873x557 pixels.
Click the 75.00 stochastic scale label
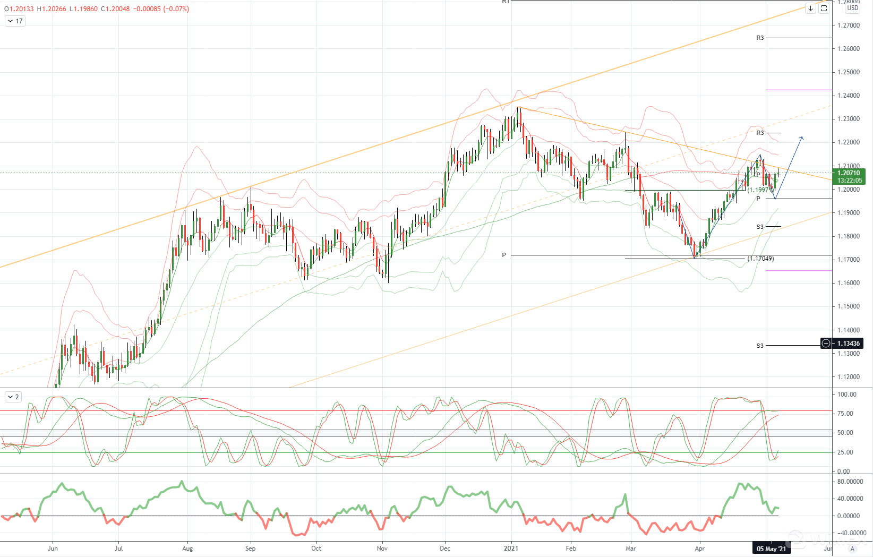[845, 414]
